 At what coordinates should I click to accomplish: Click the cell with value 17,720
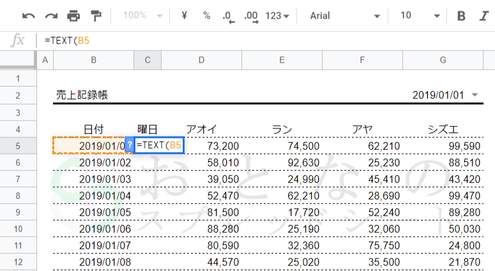pos(282,212)
